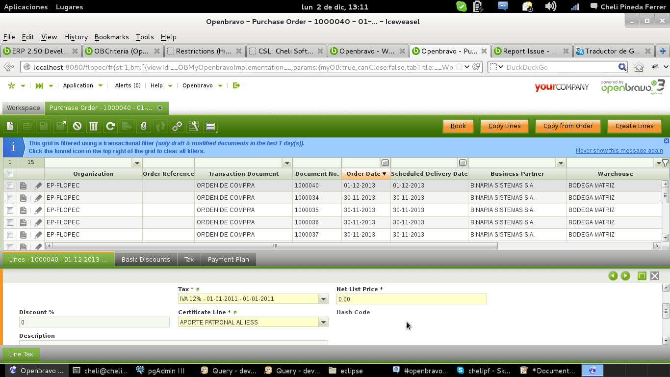The width and height of the screenshot is (670, 377).
Task: Switch to the Basic Discounts tab
Action: click(146, 259)
